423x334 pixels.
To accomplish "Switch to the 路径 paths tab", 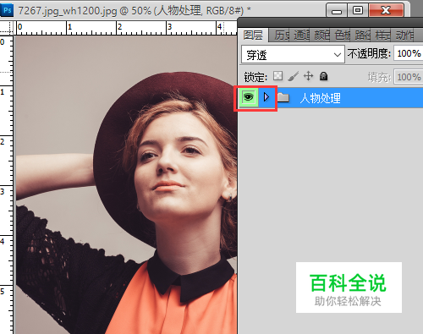I will coord(362,36).
